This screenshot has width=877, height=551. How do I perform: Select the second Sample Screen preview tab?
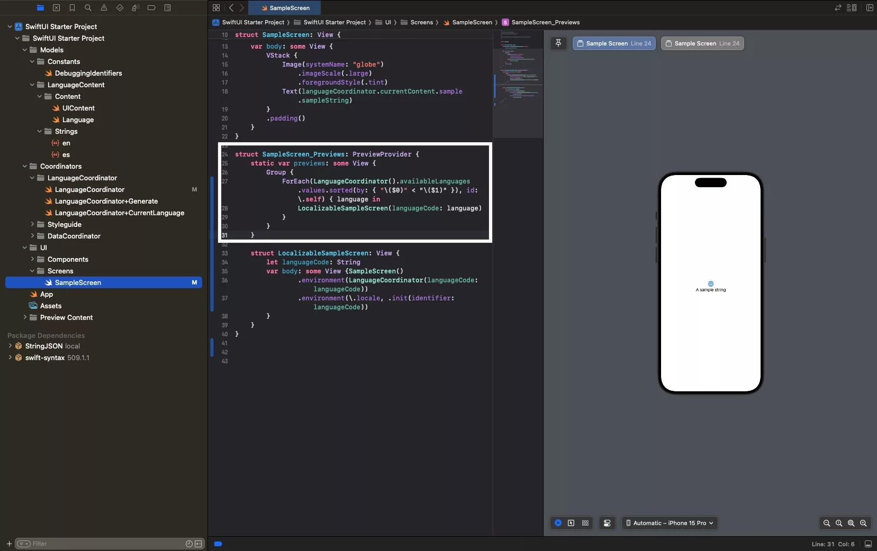[702, 43]
